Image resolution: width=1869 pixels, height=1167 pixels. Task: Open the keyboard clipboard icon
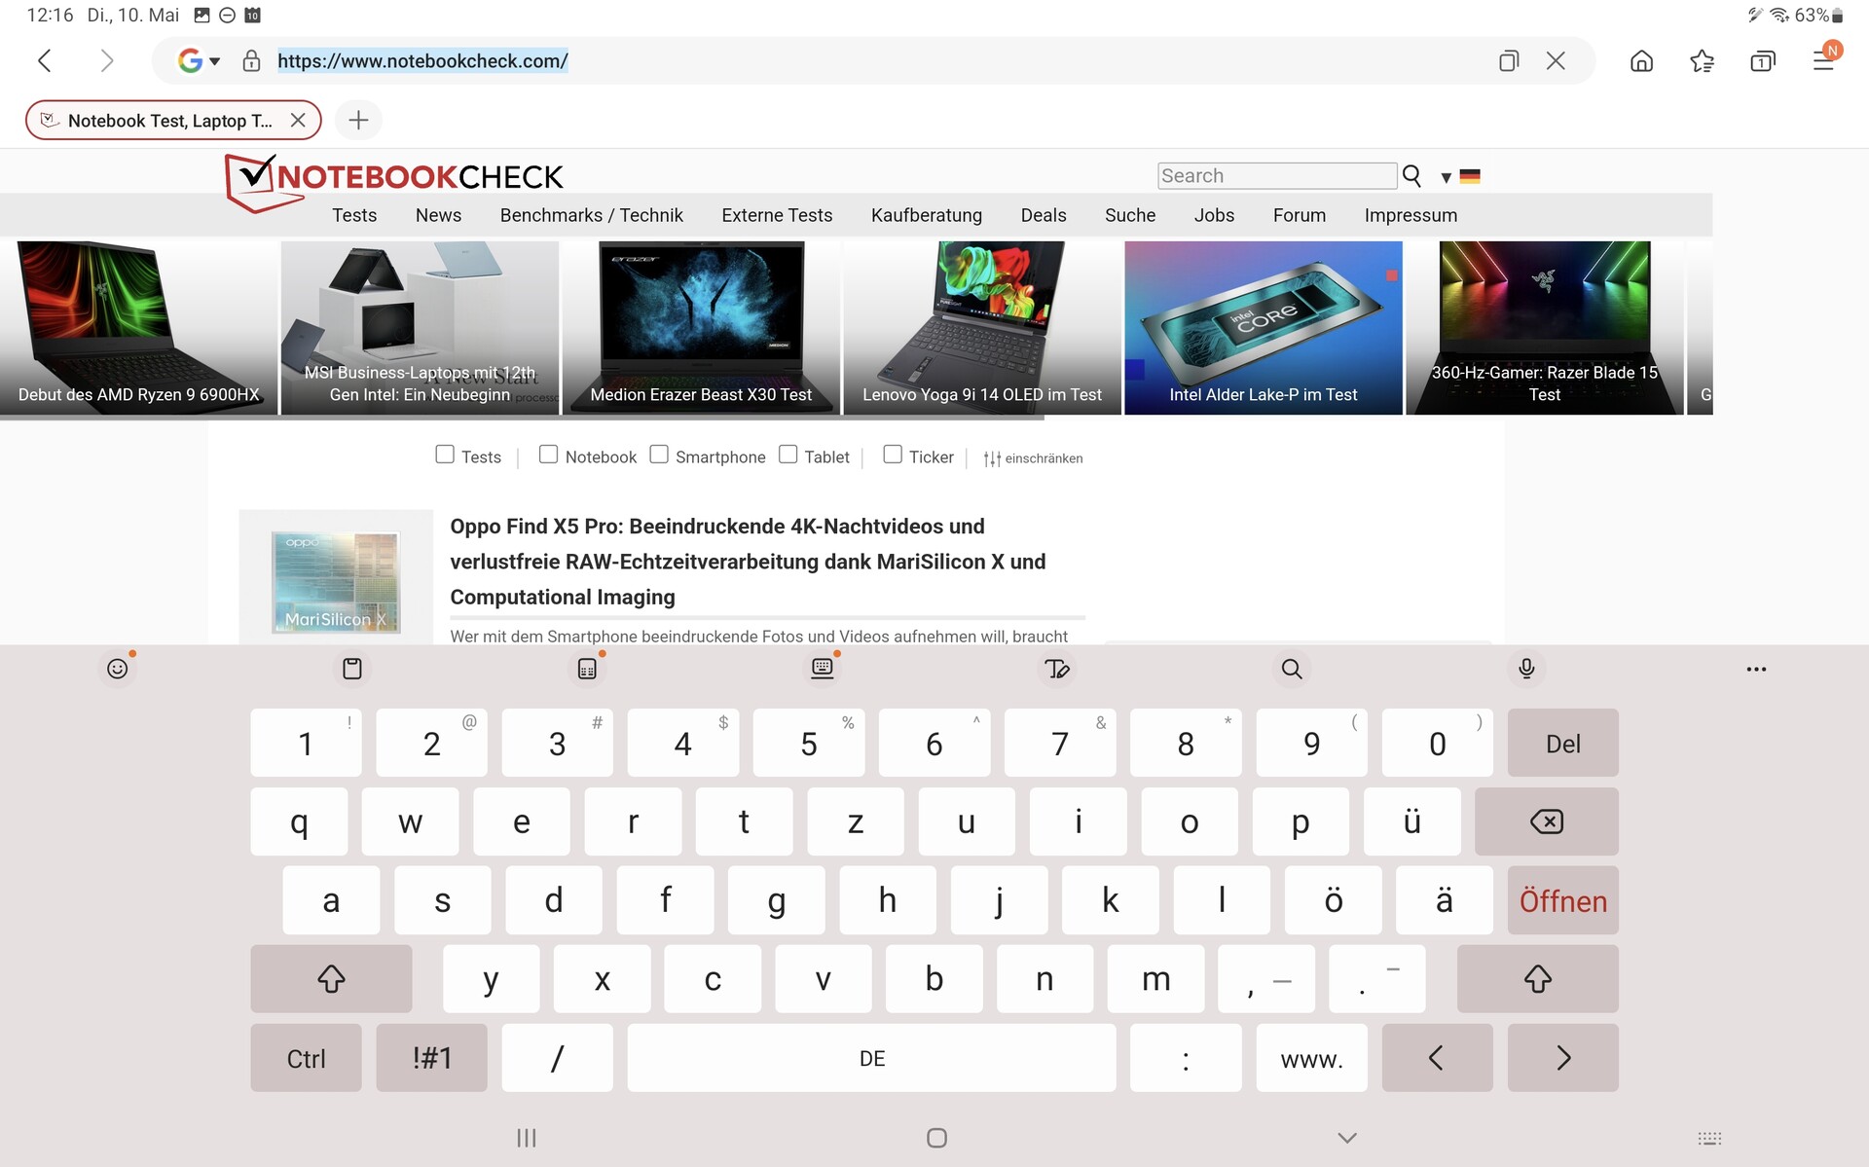(352, 669)
